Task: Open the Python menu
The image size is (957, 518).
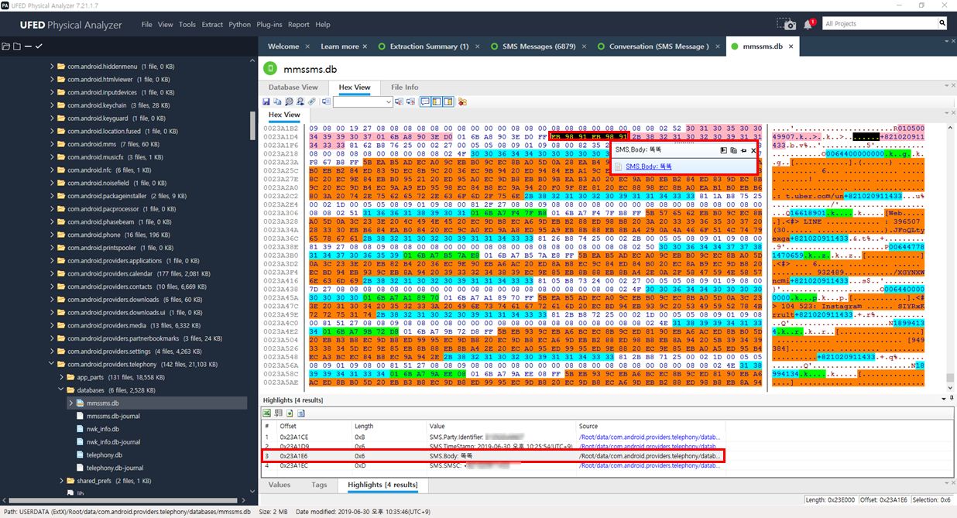Action: pos(240,25)
